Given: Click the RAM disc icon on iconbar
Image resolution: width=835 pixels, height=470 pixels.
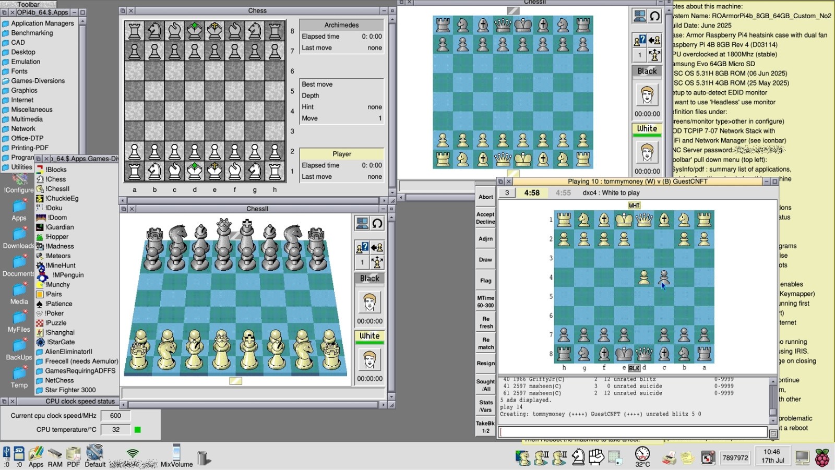Looking at the screenshot, I should tap(55, 453).
